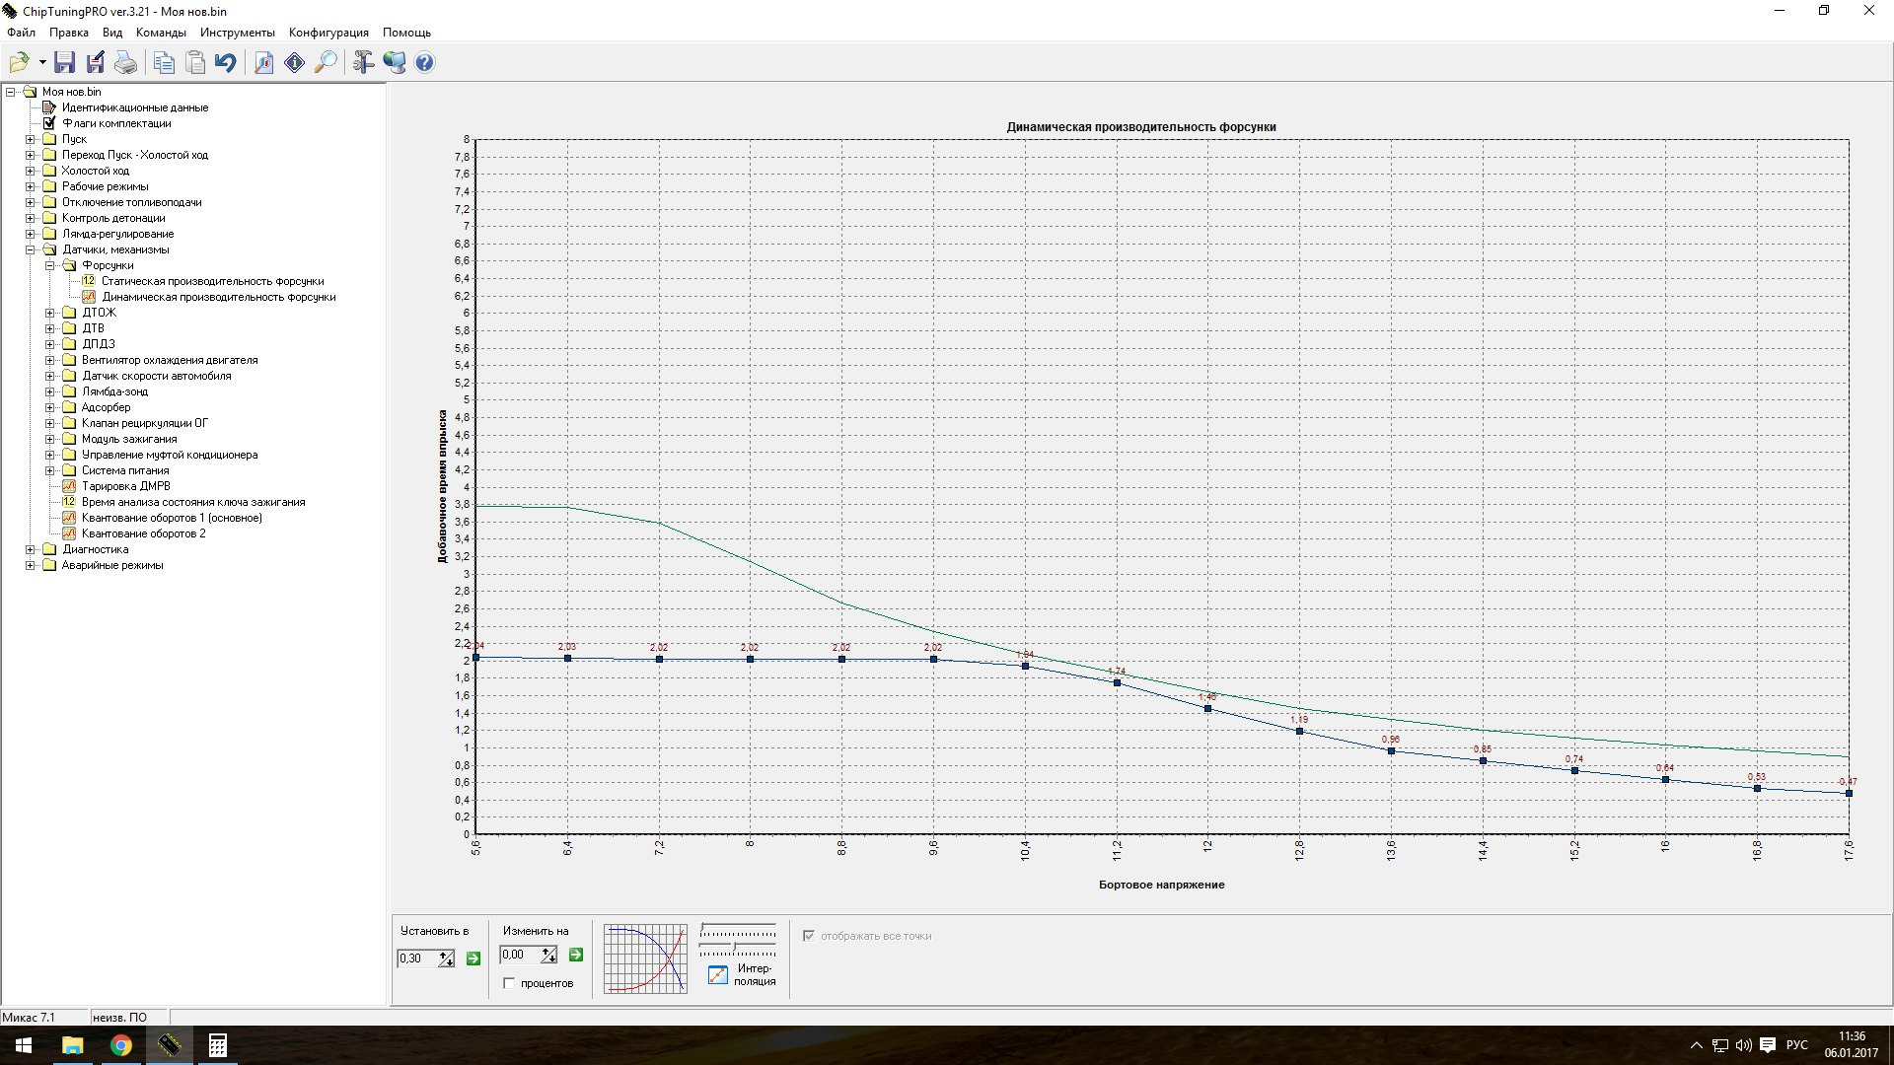The height and width of the screenshot is (1065, 1894).
Task: Collapse the Датчики, механизмы folder
Action: tap(31, 249)
